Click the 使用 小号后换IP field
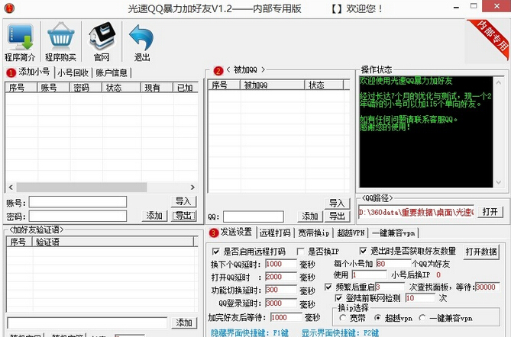This screenshot has width=511, height=337. (369, 275)
